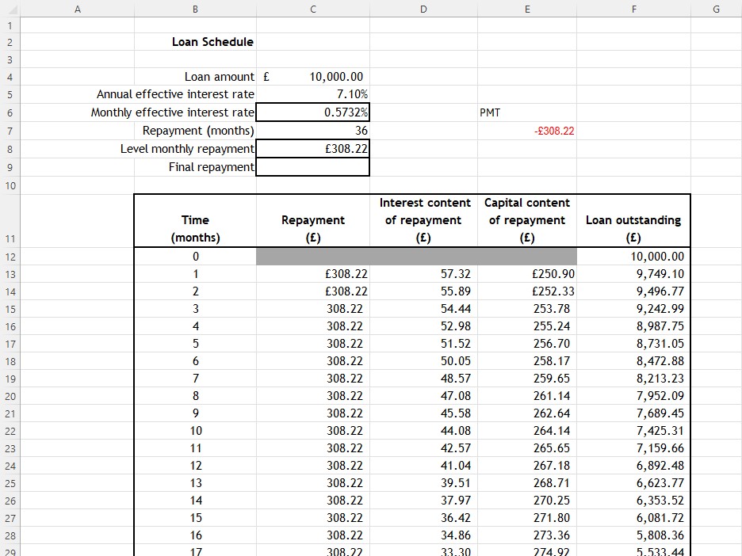The height and width of the screenshot is (556, 742).
Task: Select column F header
Action: 633,9
